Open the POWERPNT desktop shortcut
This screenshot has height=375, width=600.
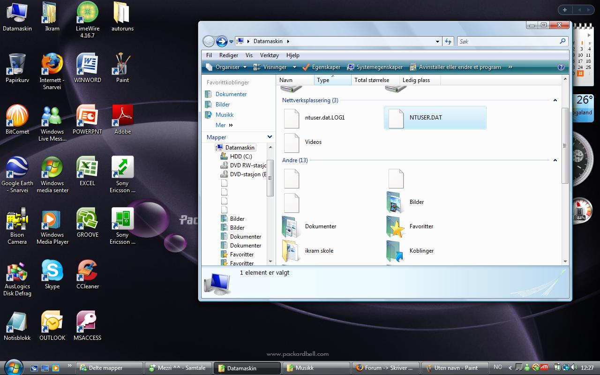tap(87, 120)
